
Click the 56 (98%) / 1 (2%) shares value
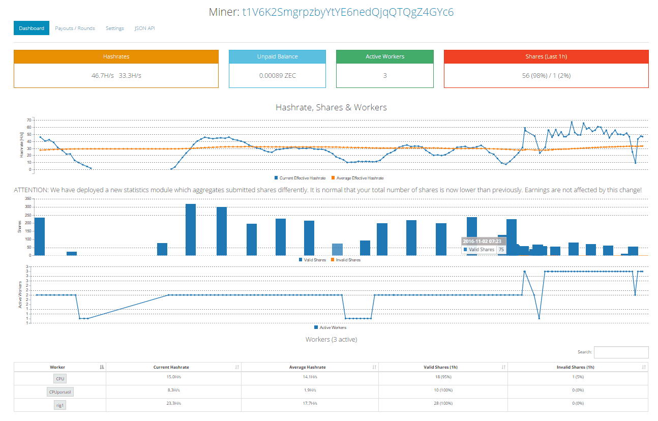point(546,76)
